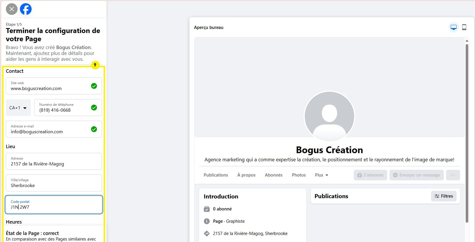Click the directions icon beside the address
The width and height of the screenshot is (475, 242).
tap(207, 234)
